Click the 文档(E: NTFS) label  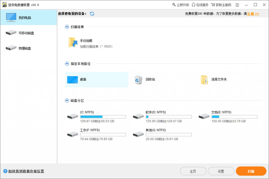pyautogui.click(x=221, y=112)
